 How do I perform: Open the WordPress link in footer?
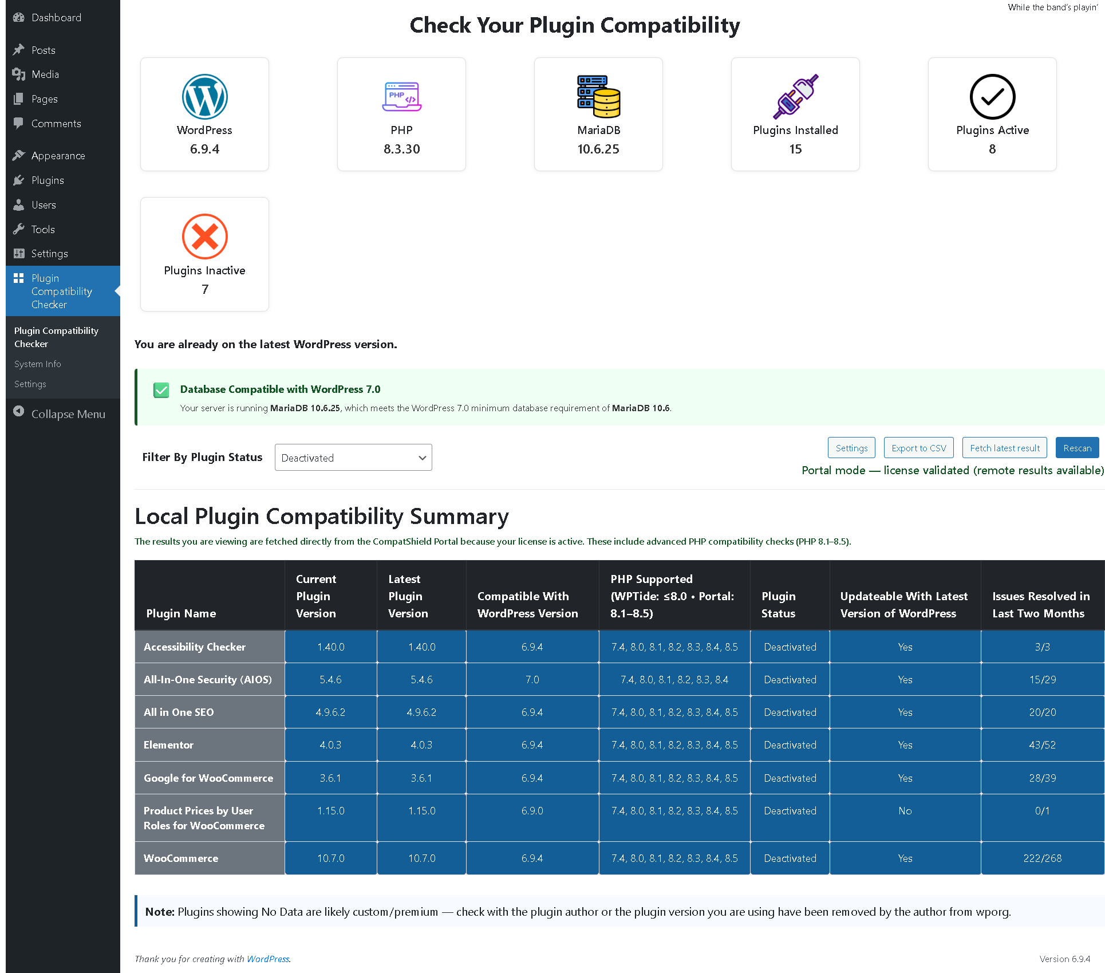click(268, 959)
